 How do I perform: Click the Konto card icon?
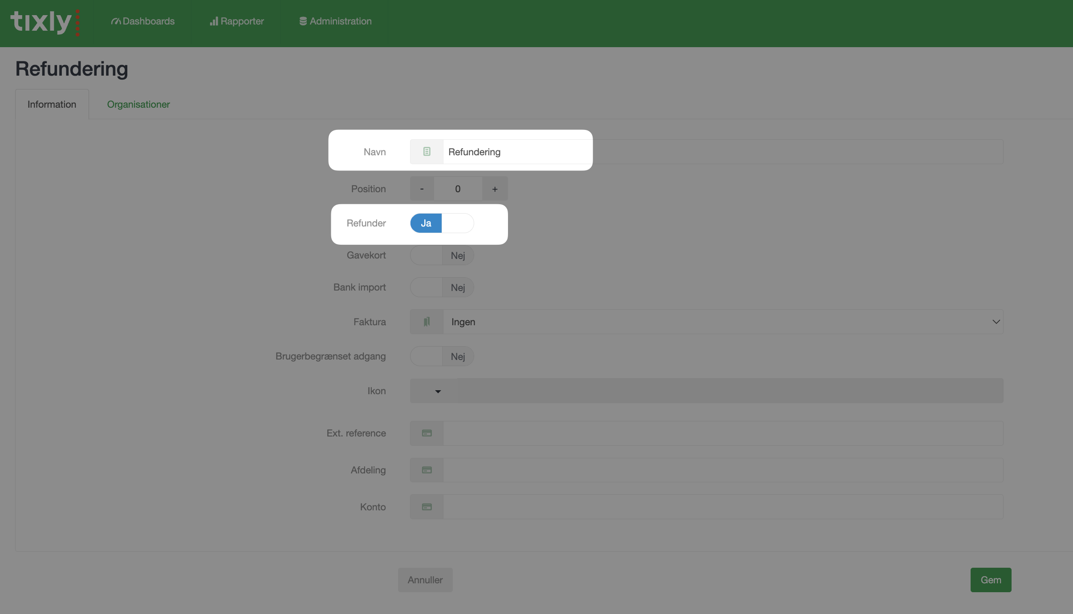pos(427,507)
